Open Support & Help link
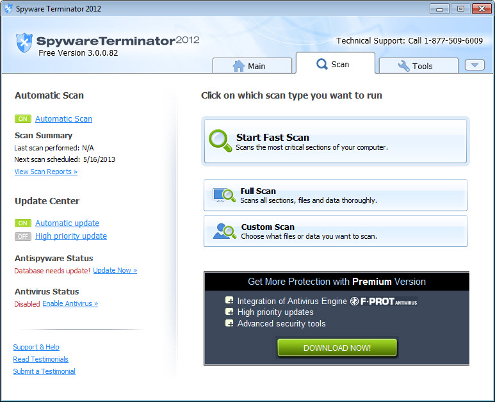Screen dimensions: 495x402 (37, 347)
